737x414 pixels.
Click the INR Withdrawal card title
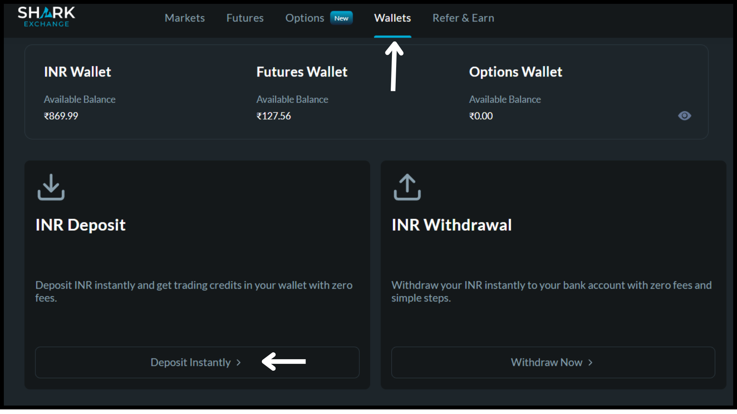tap(451, 225)
